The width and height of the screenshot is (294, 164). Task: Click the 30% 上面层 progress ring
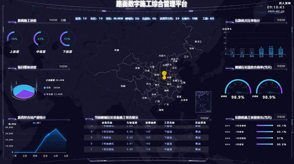click(14, 39)
